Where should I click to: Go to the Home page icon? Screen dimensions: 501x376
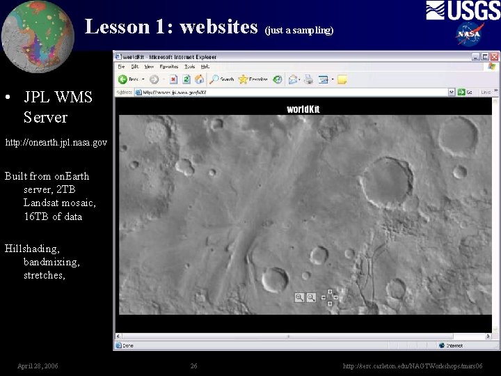200,79
